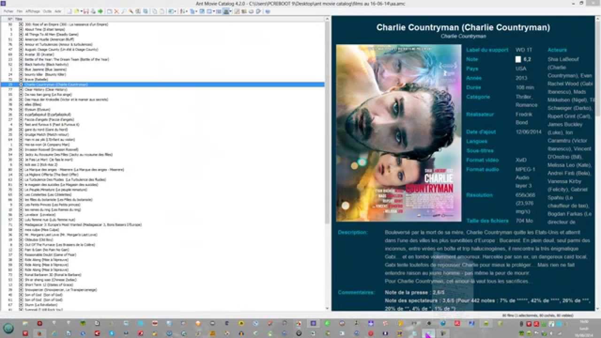Click the Open catalog folder icon

pyautogui.click(x=76, y=11)
